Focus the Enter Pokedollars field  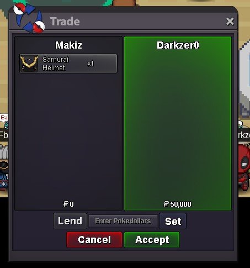tap(123, 221)
